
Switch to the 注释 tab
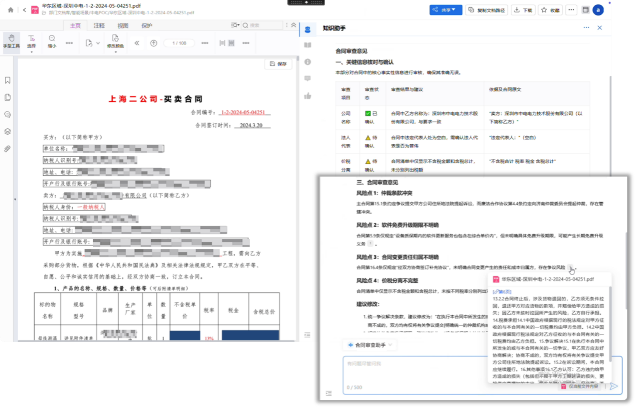tap(99, 25)
